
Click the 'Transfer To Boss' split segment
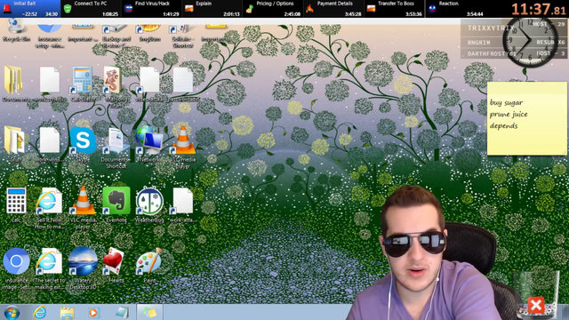click(394, 9)
